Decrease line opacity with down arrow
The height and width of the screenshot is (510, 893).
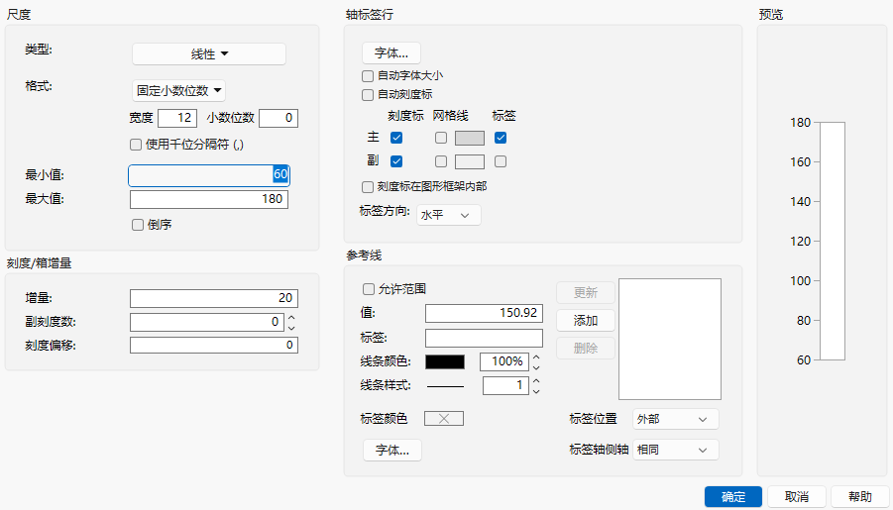536,367
